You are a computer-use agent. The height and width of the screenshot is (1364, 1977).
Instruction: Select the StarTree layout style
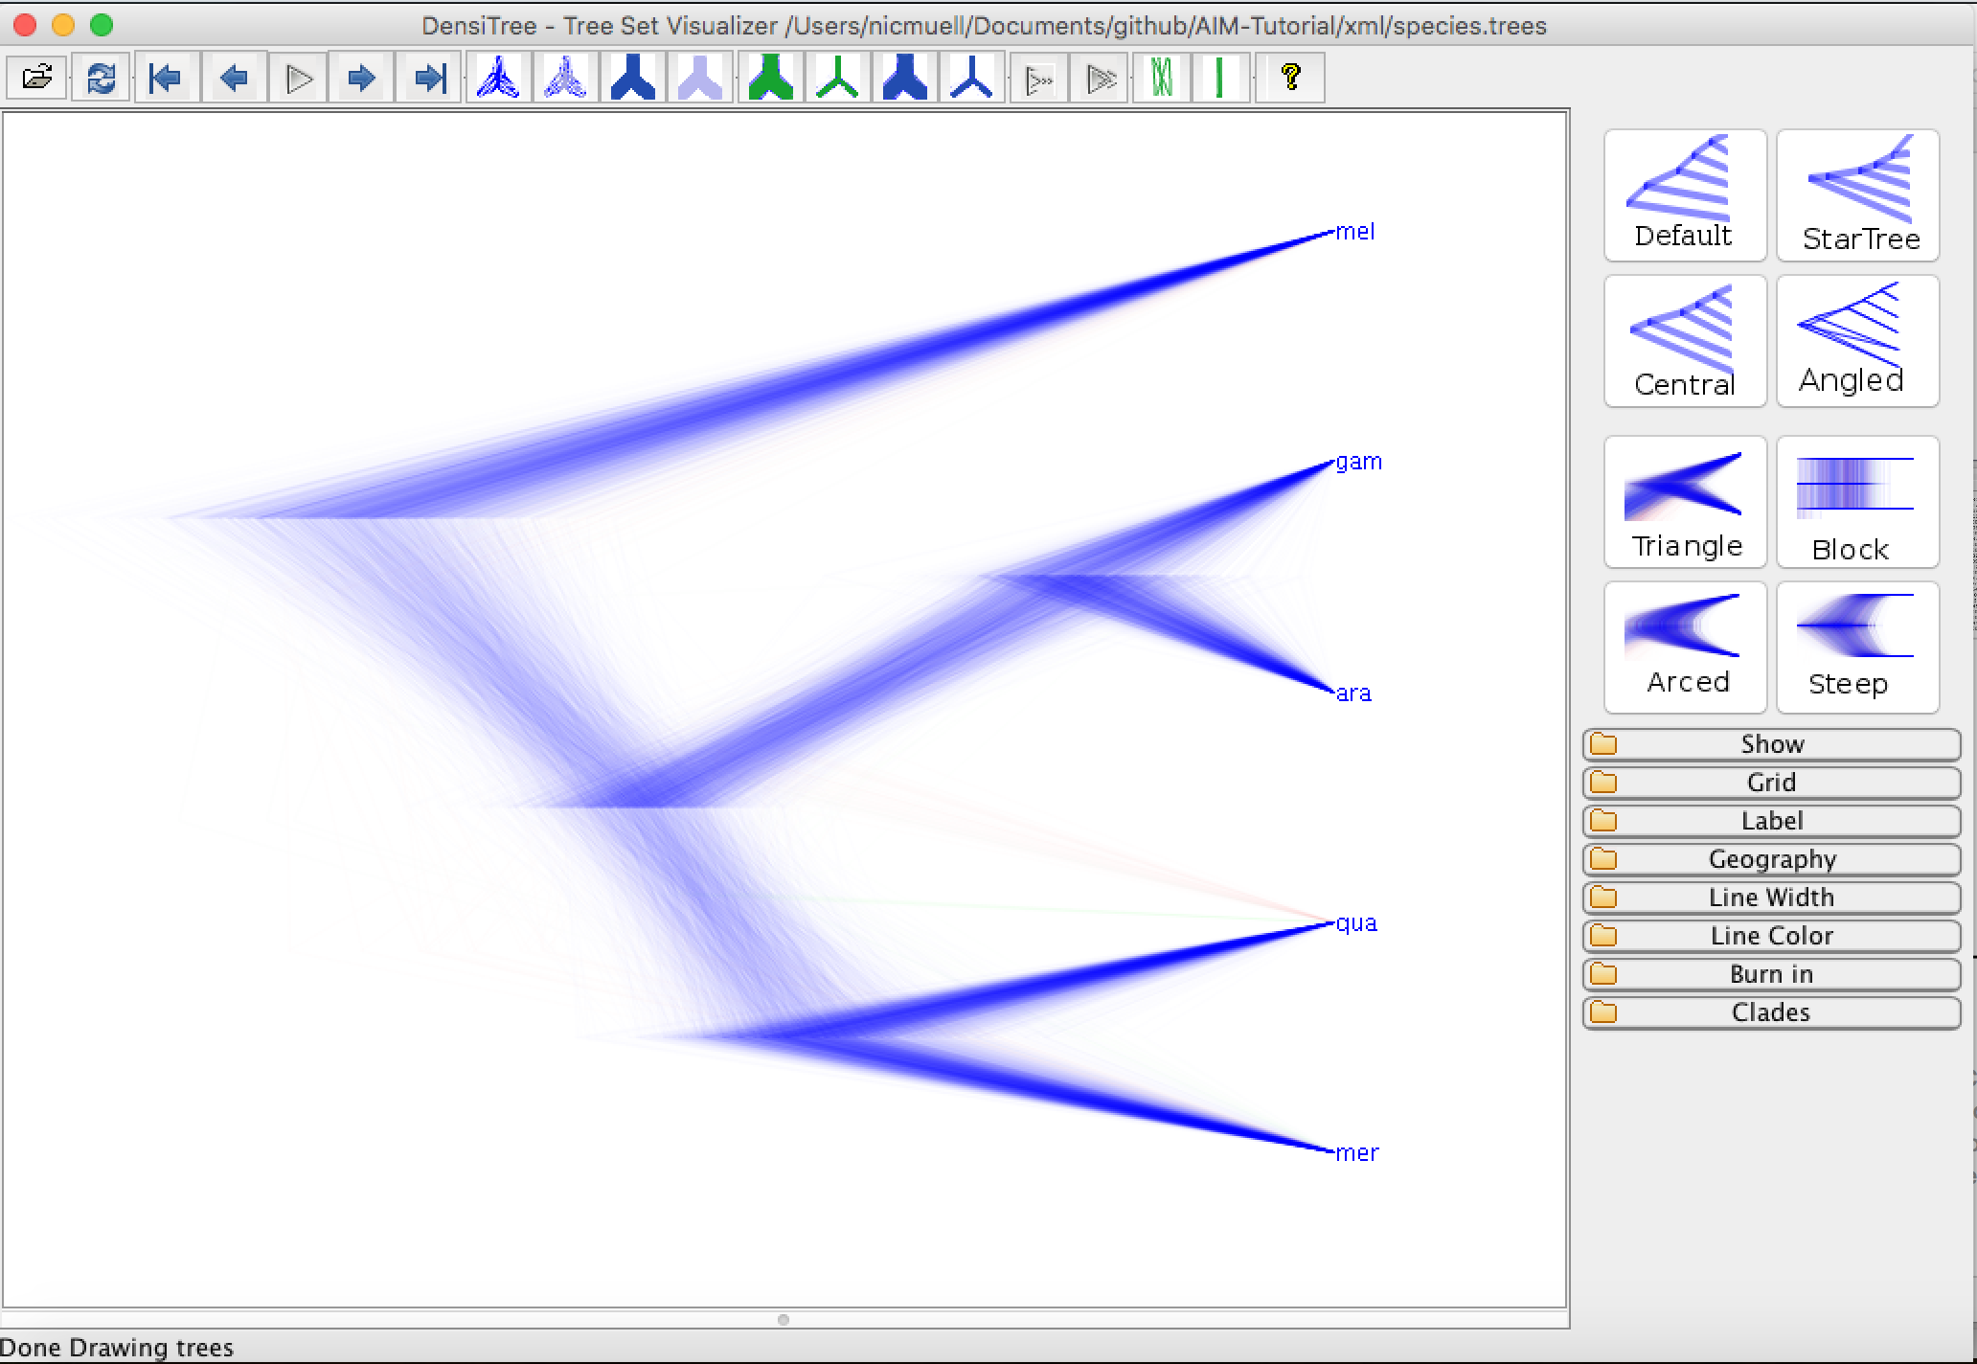1858,196
